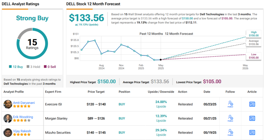Click the Upside / Downside column header
This screenshot has height=140, width=264.
[161, 92]
